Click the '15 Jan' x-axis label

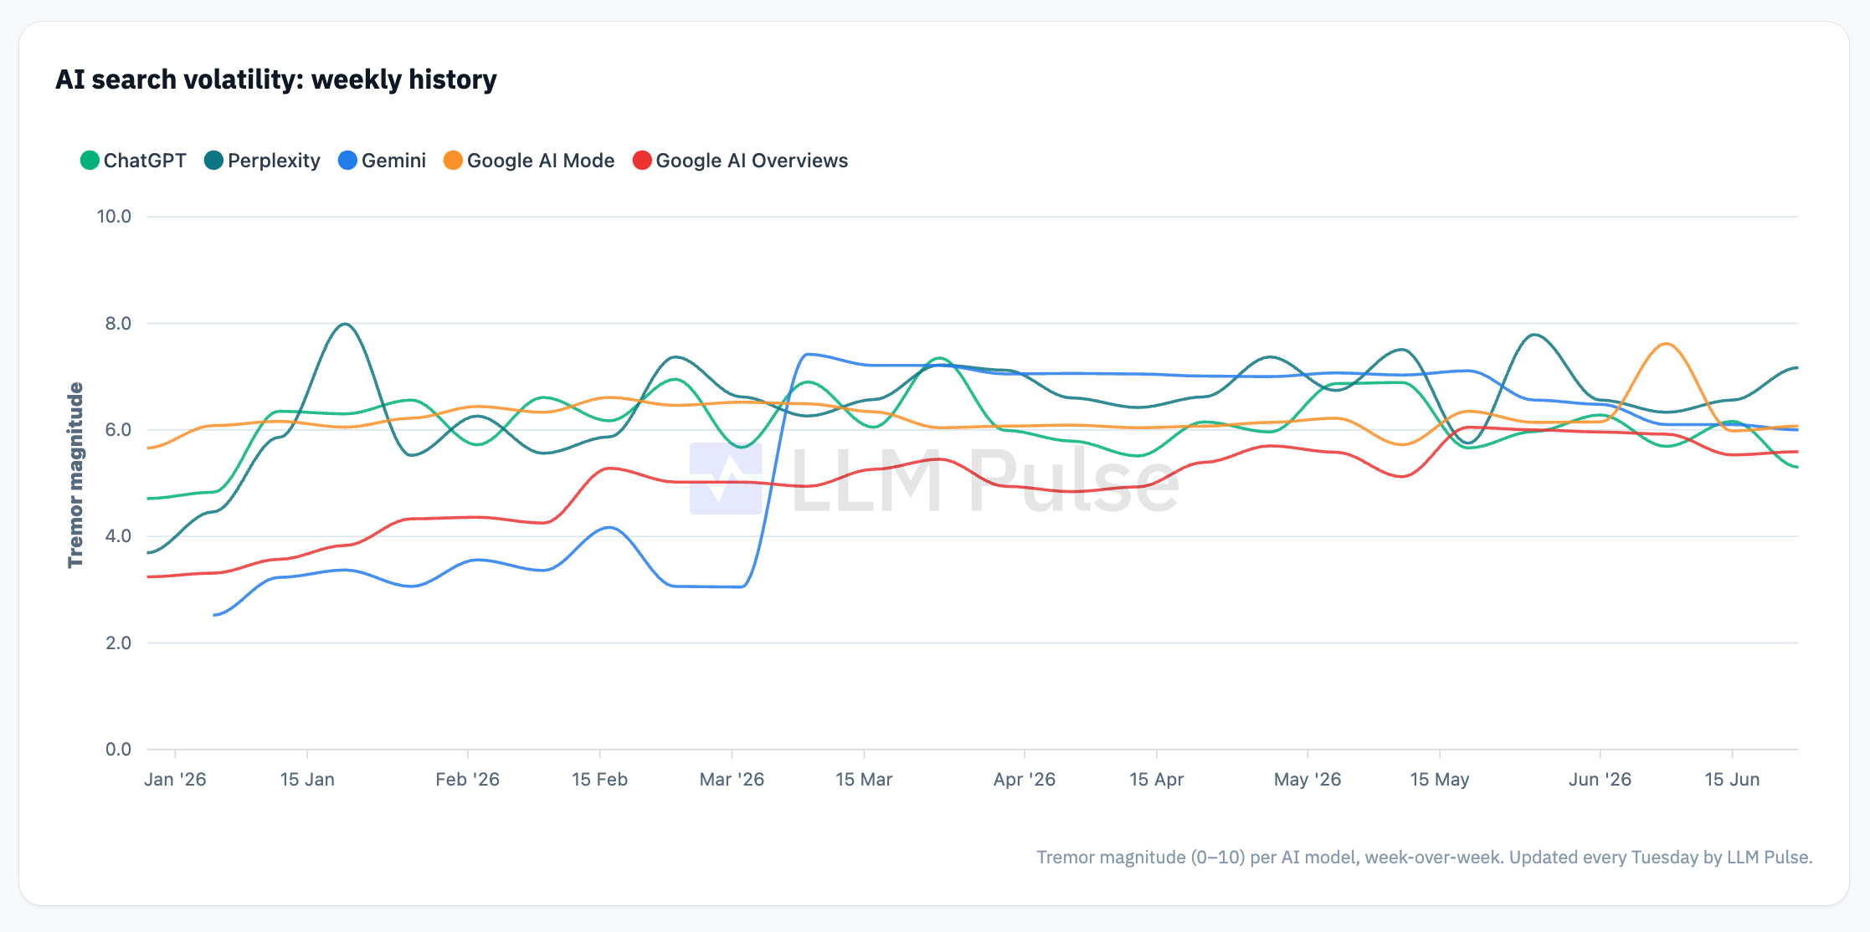tap(307, 780)
